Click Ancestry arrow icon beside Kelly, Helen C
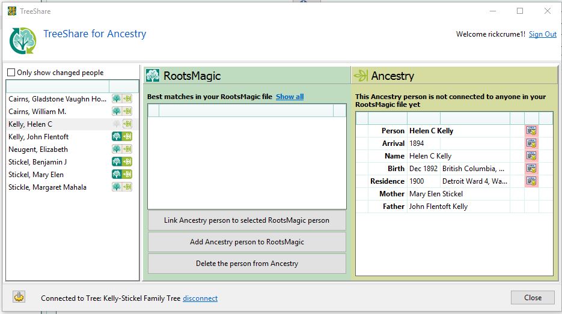 coord(127,124)
